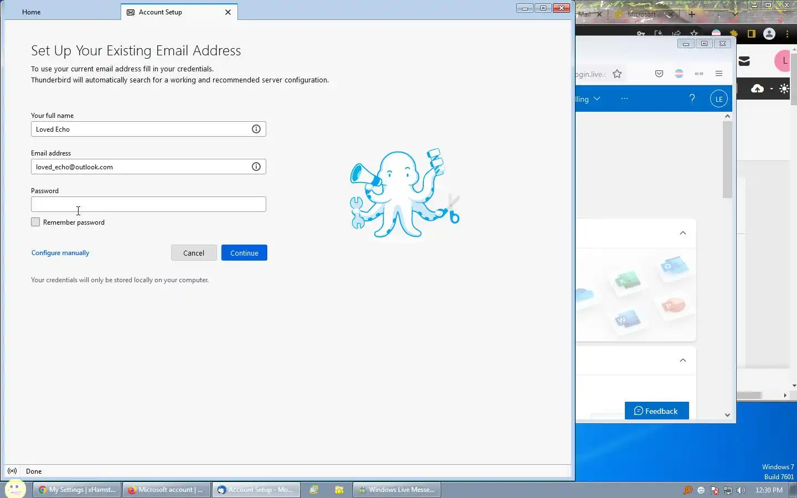Enable the Remember password checkbox

pos(35,222)
